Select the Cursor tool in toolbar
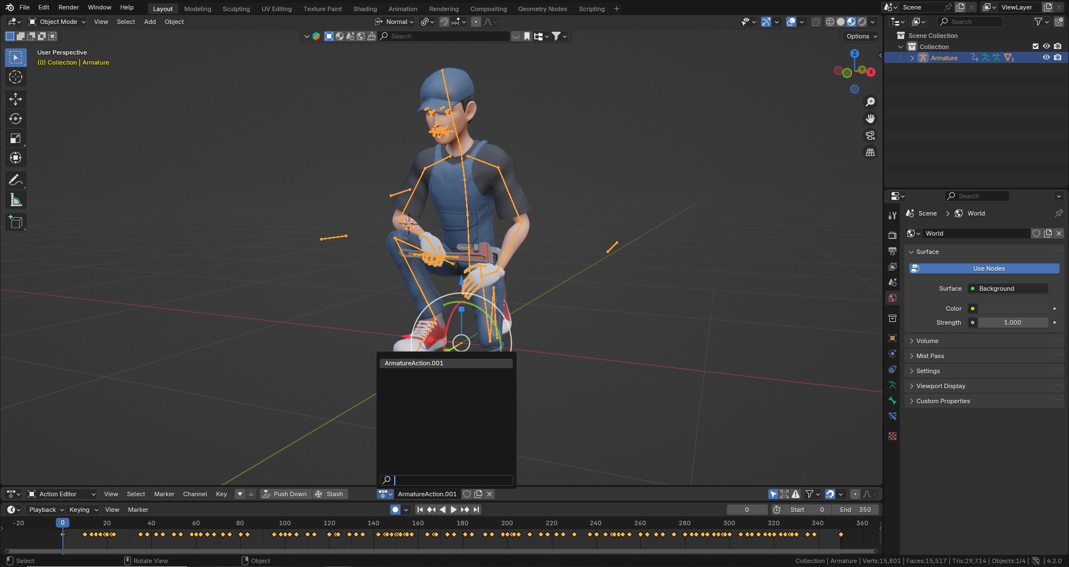The height and width of the screenshot is (567, 1069). [x=16, y=77]
